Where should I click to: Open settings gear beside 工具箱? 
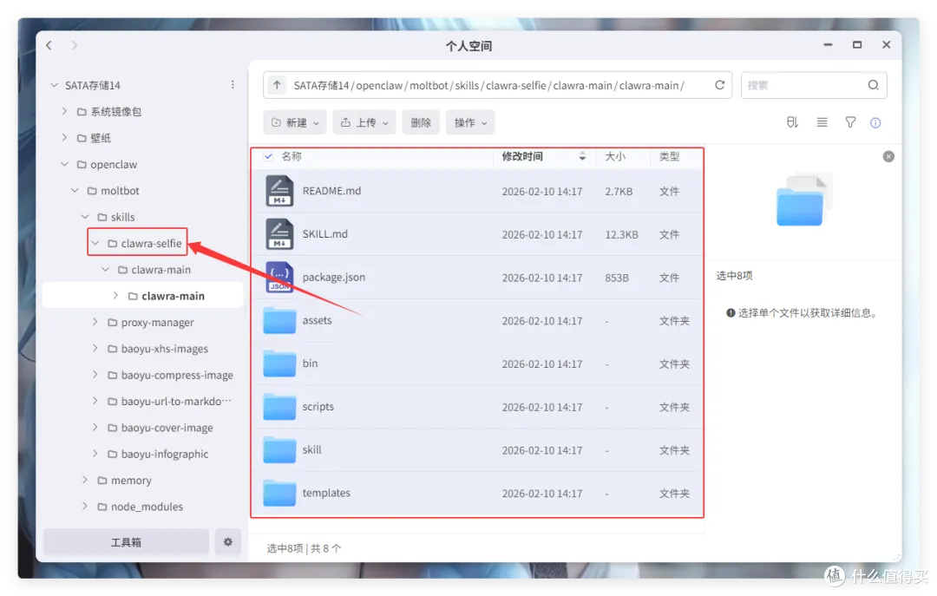[227, 541]
